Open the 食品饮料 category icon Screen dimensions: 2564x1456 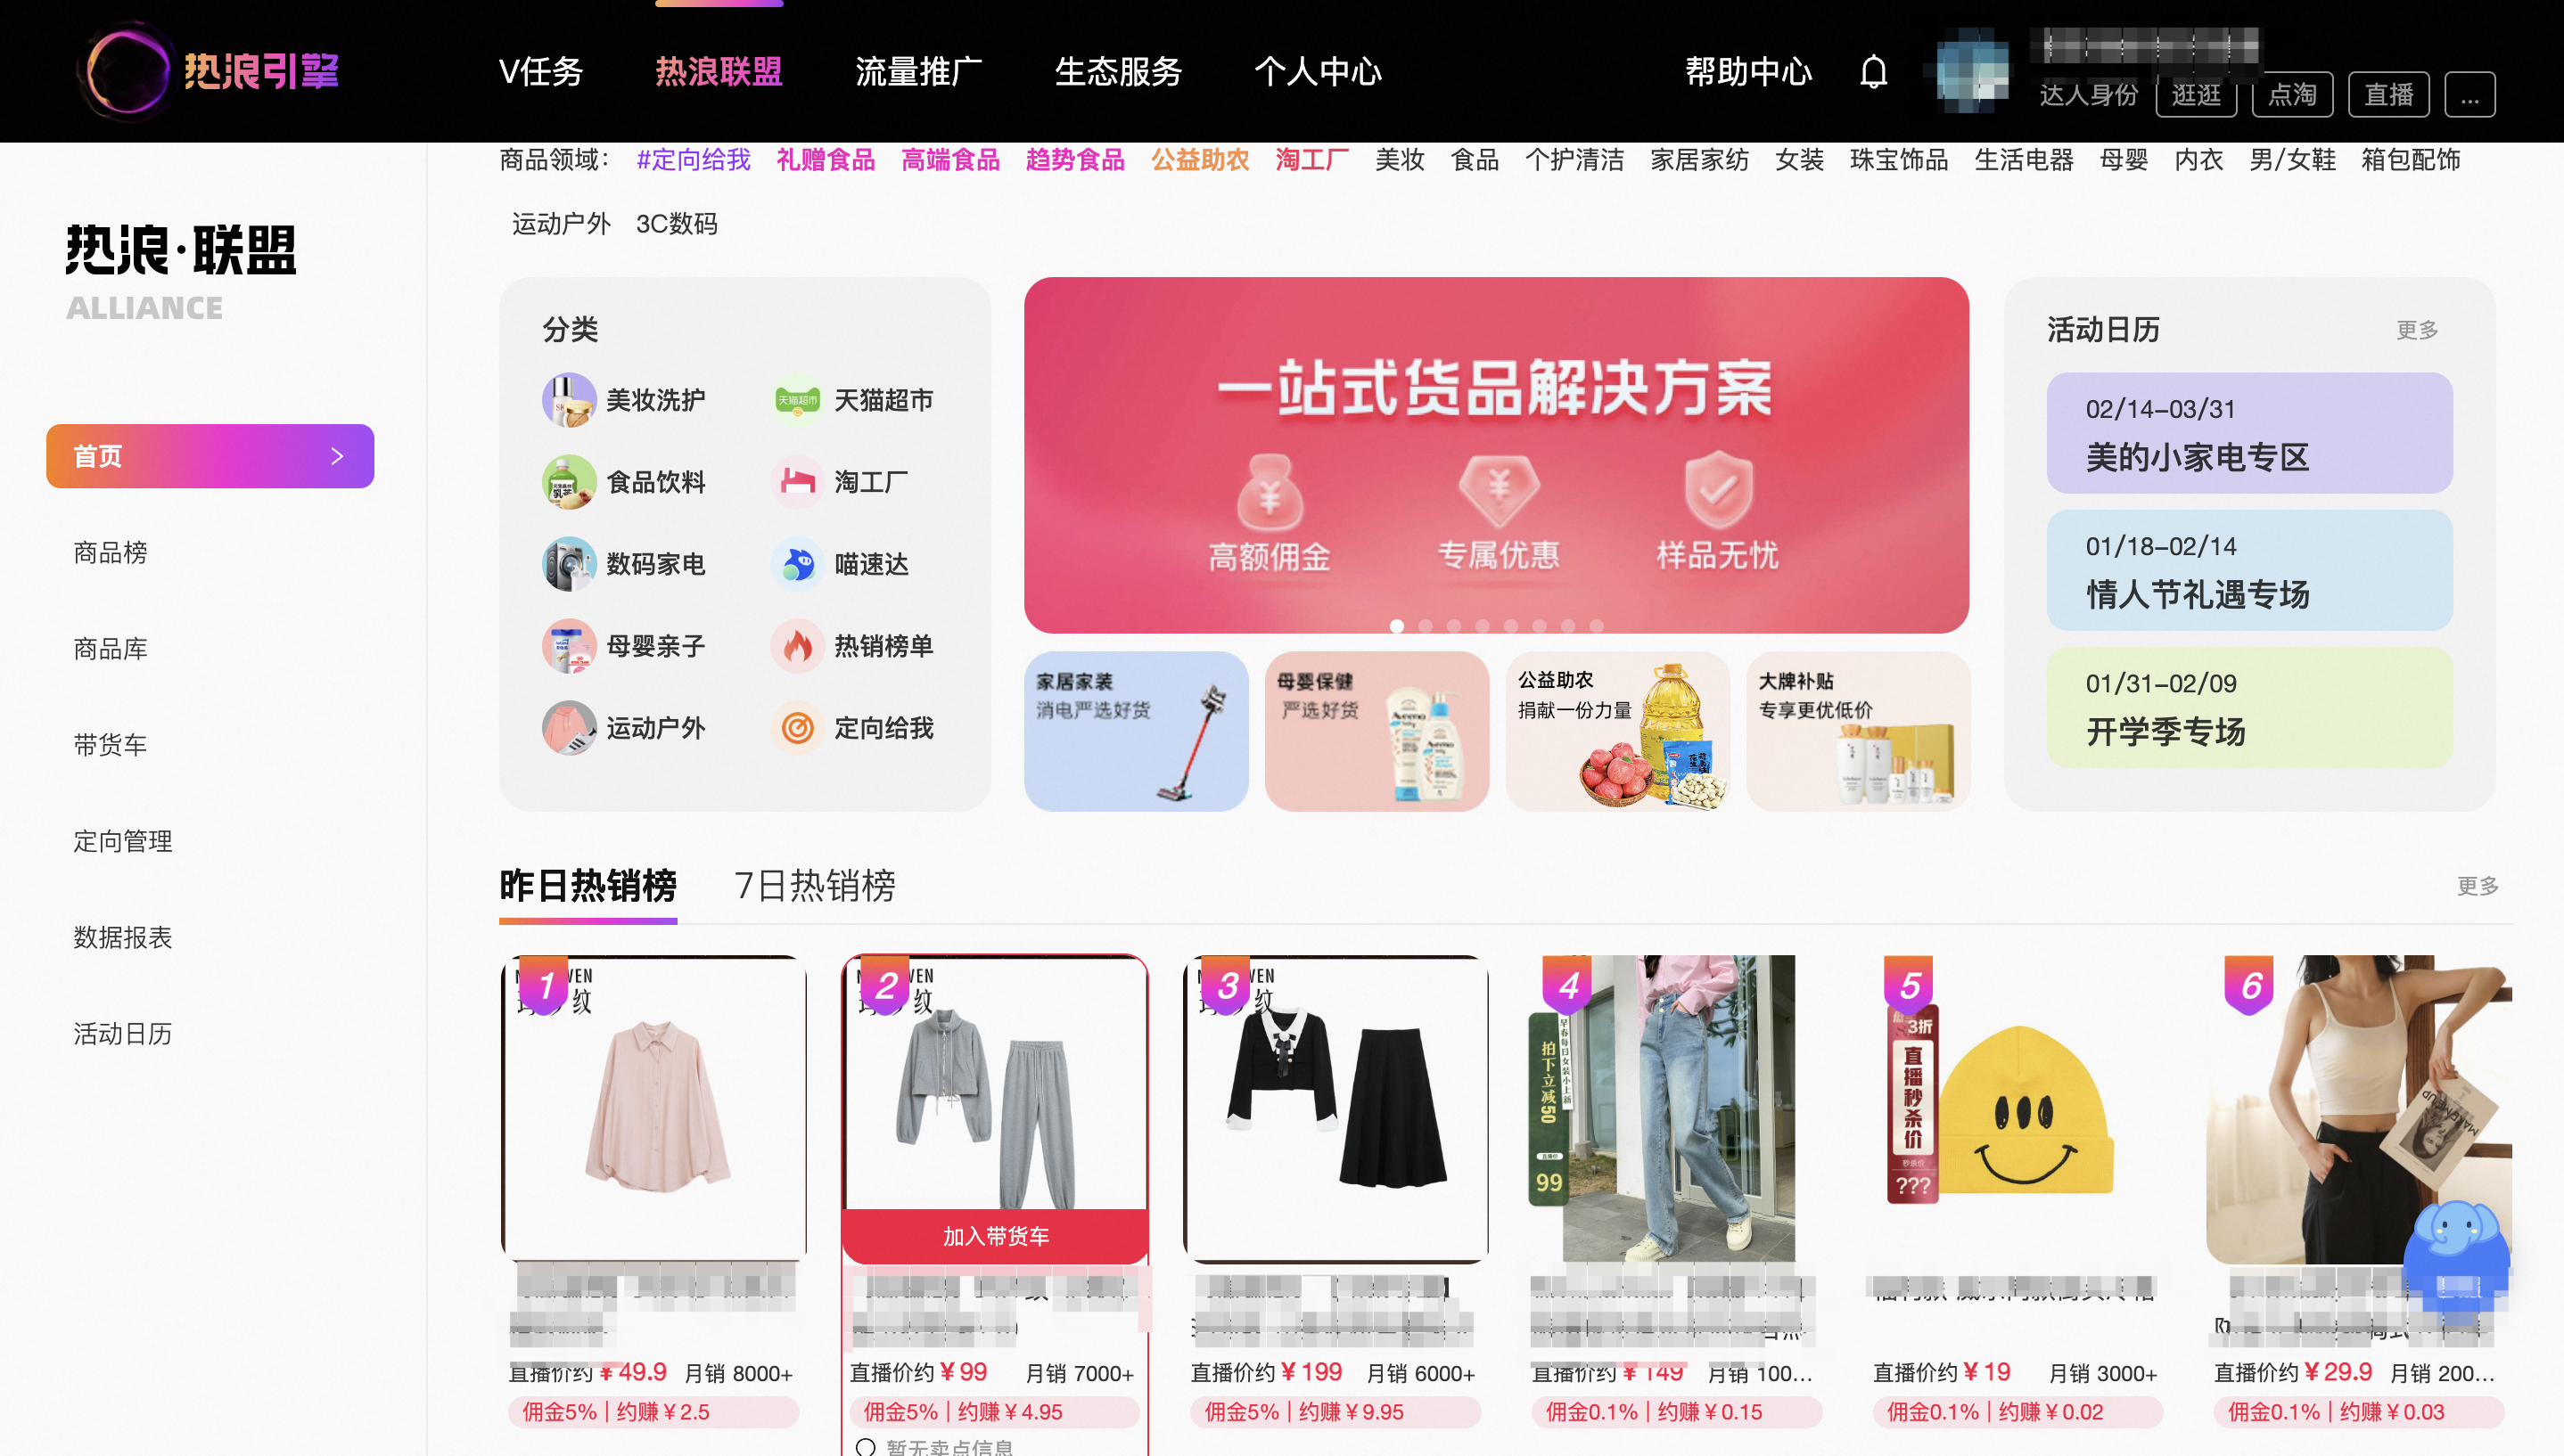[568, 482]
